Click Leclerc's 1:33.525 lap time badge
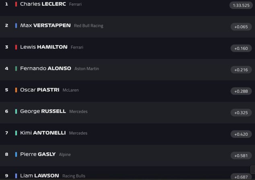Screen dimensions: 255x180 241,5
